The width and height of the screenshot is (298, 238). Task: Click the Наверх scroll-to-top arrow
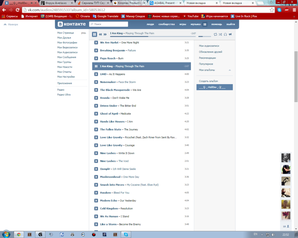tap(11, 24)
